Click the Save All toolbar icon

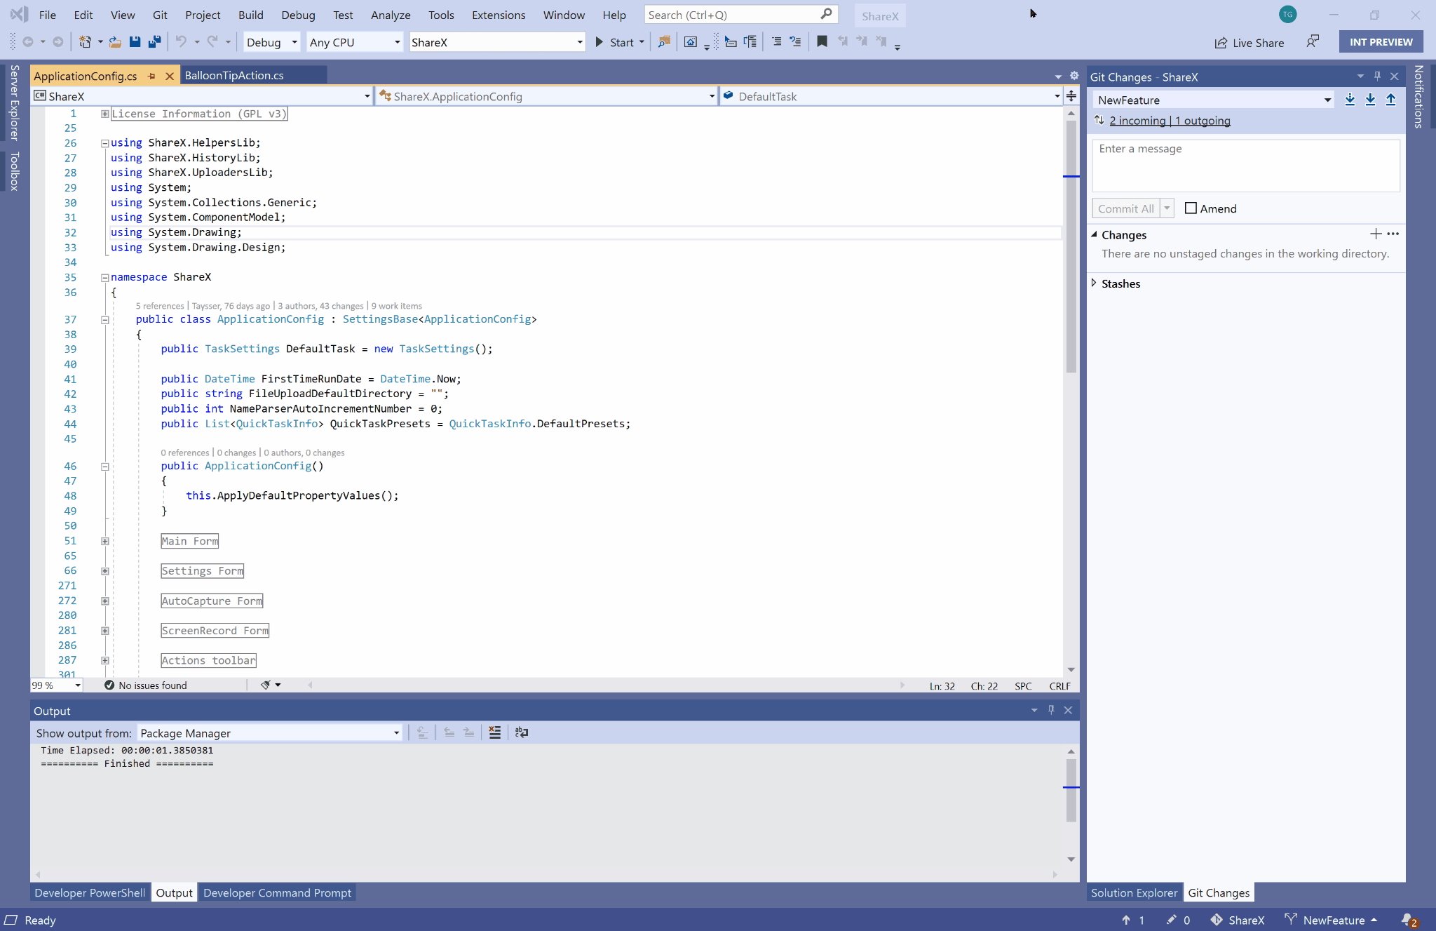(x=154, y=41)
